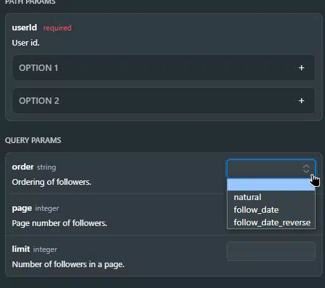Click the red required label
This screenshot has width=325, height=288.
pos(57,28)
